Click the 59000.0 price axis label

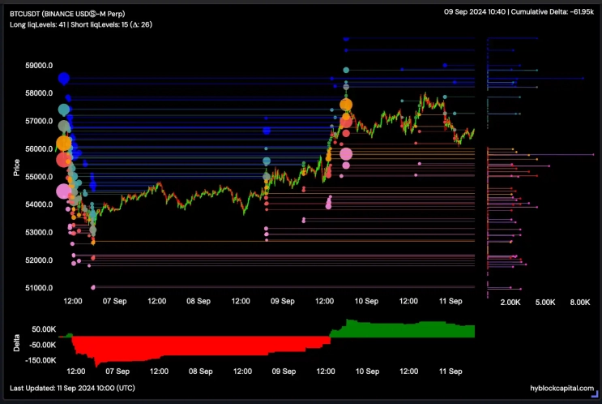40,65
